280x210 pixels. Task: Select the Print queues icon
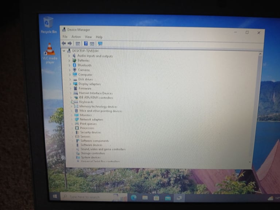point(77,124)
